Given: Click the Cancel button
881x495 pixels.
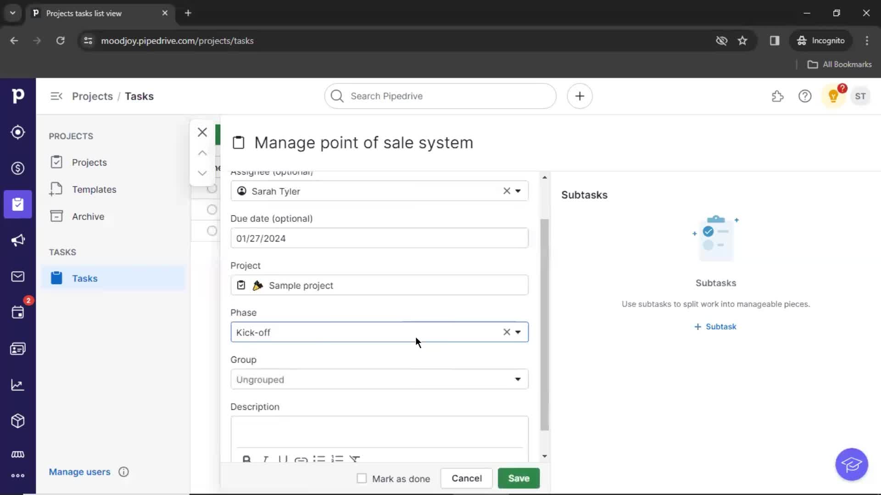Looking at the screenshot, I should click(x=467, y=478).
